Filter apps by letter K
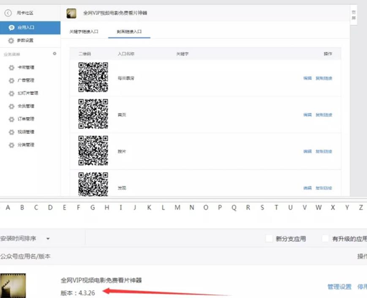Image resolution: width=367 pixels, height=298 pixels. (x=149, y=208)
